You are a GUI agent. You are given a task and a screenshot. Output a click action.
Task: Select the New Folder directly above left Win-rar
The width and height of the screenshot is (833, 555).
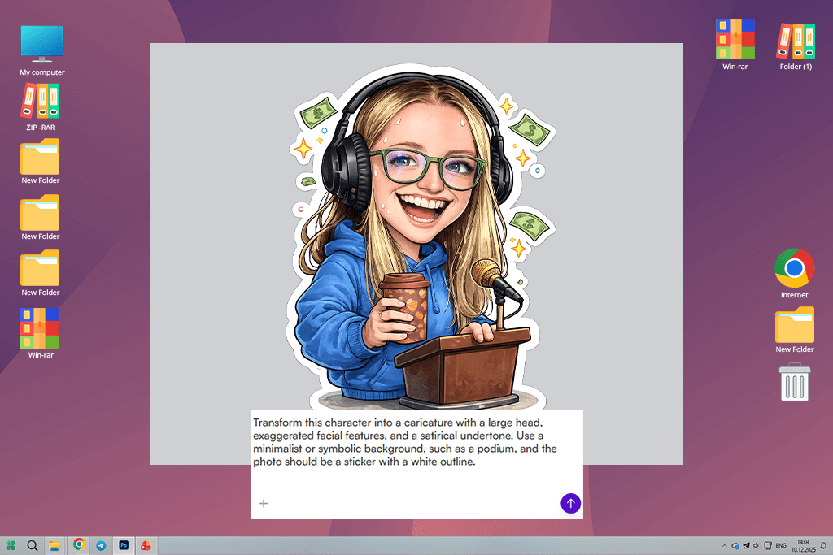coord(41,273)
